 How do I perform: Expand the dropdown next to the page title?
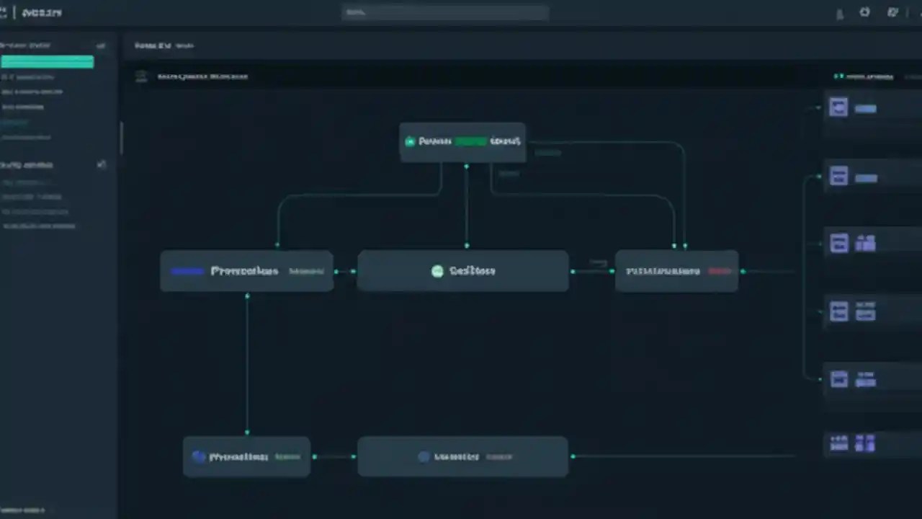(185, 45)
